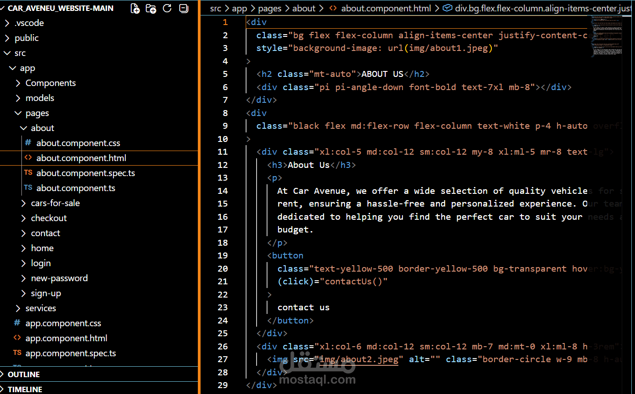Click the word "budget." on line 17
The image size is (635, 394).
point(295,229)
